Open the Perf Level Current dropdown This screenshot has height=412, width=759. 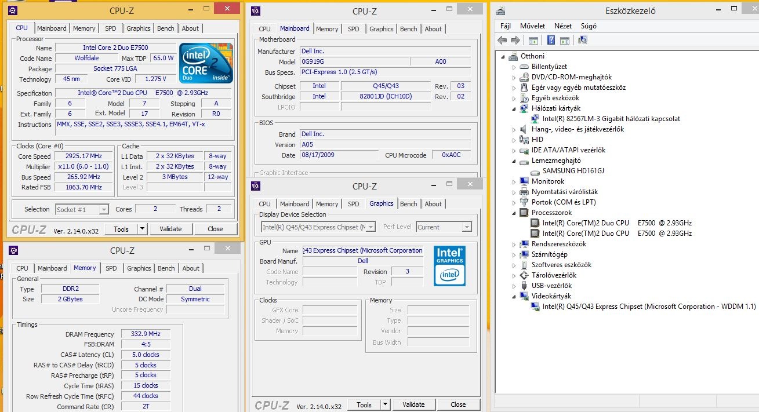(444, 227)
